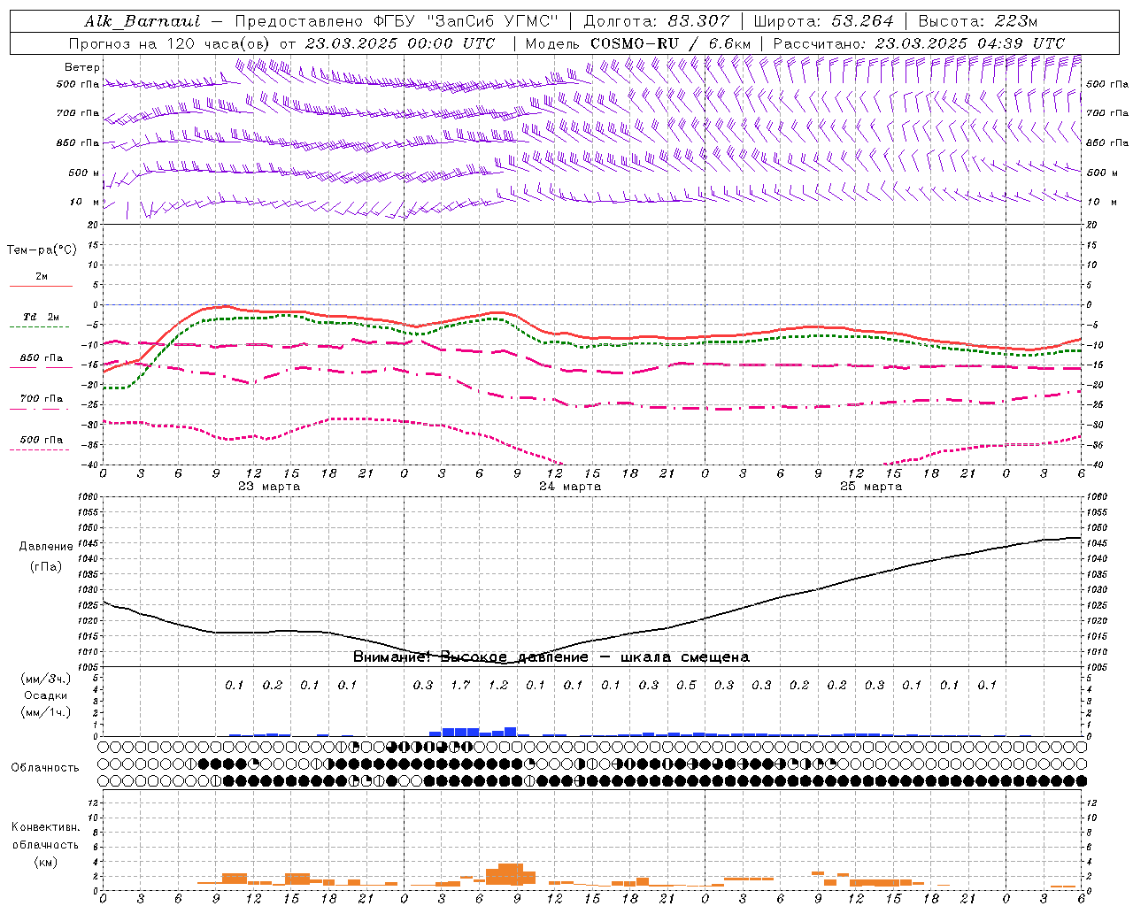Click the Рассчитано: 23.03.2025 04:39 UTC timestamp

[919, 43]
